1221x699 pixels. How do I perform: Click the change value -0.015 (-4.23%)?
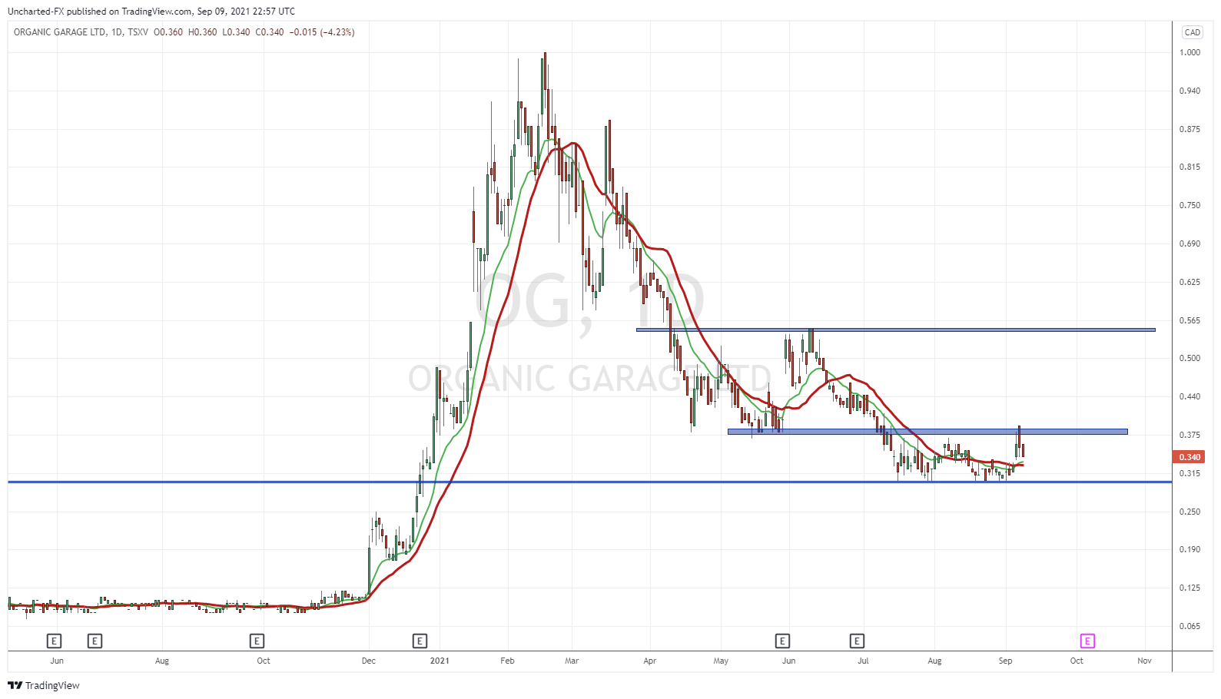pos(322,32)
